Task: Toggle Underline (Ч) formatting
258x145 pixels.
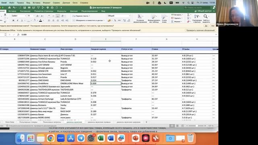Action: click(22, 21)
